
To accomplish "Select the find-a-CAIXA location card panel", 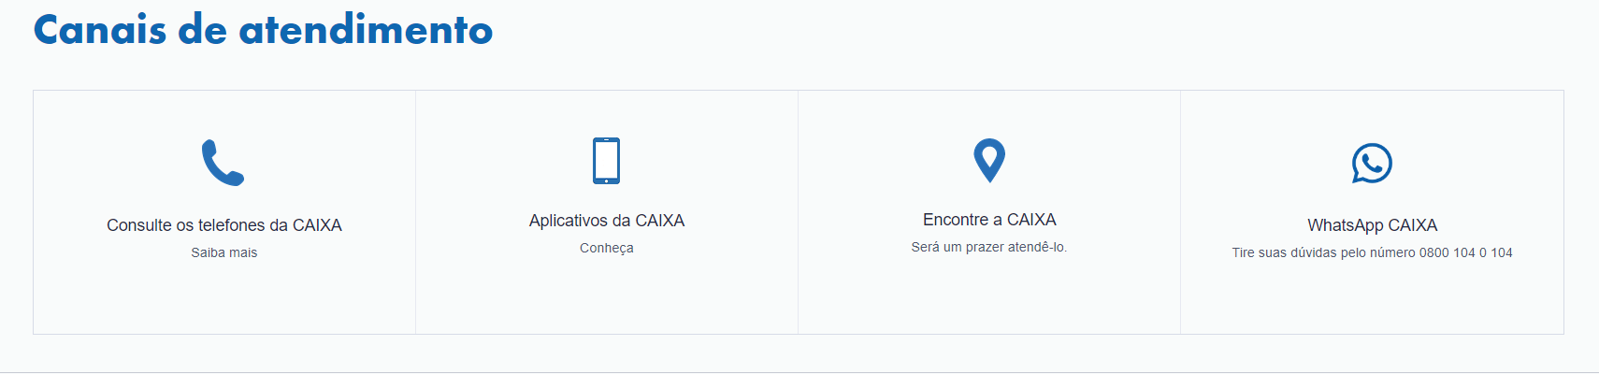I will pyautogui.click(x=989, y=299).
